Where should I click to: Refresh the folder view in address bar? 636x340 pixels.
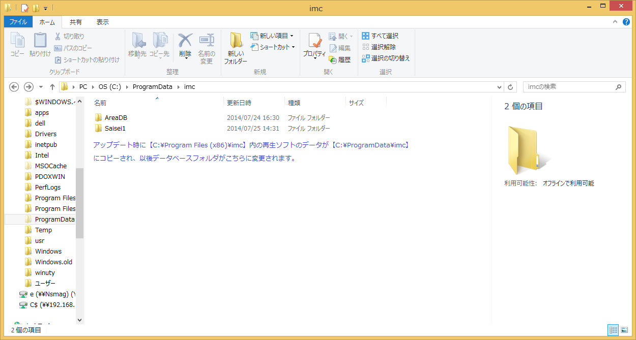[511, 87]
